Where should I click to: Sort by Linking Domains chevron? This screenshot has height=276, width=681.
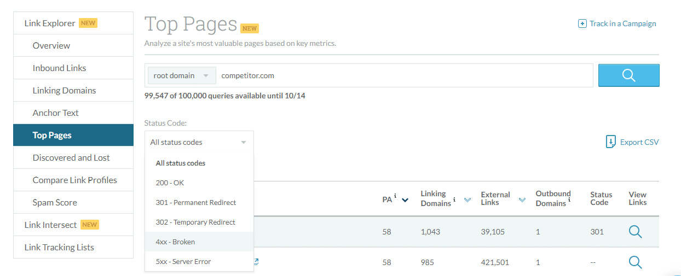[468, 200]
